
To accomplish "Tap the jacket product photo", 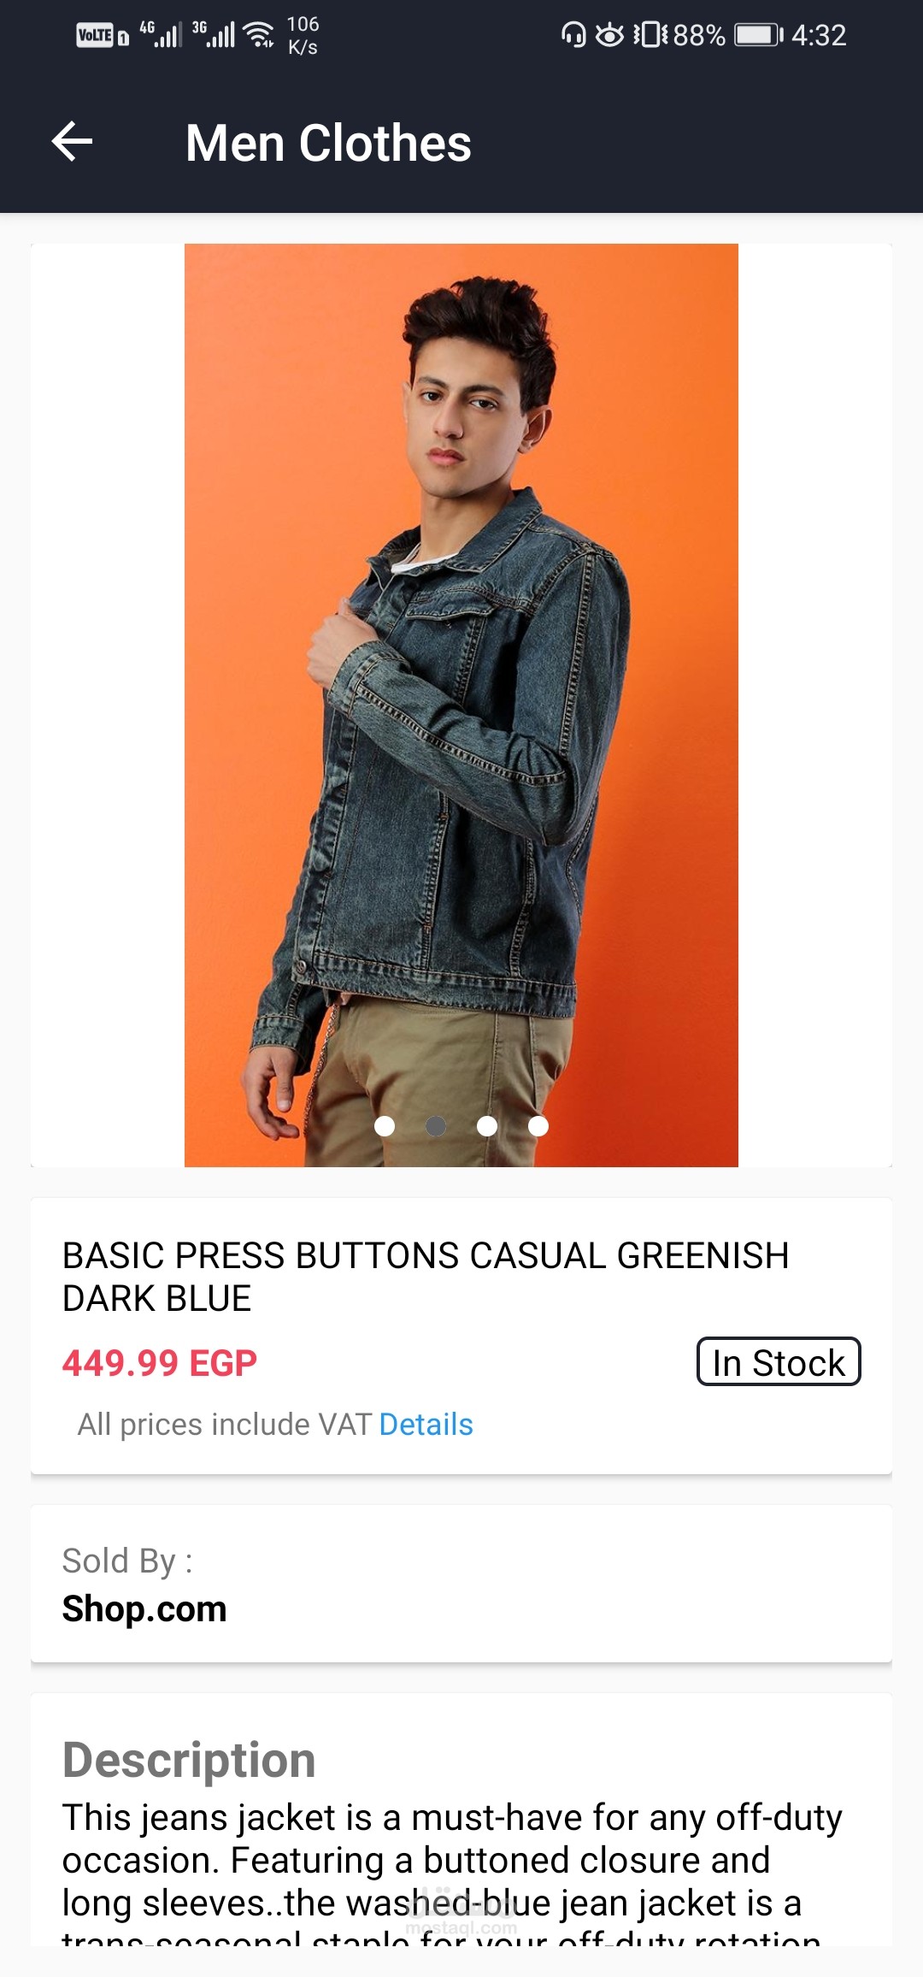I will click(461, 705).
